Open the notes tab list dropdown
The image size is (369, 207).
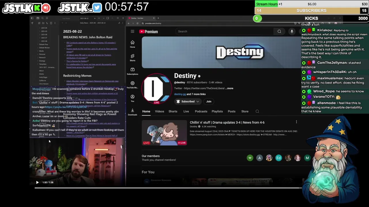coord(103,18)
